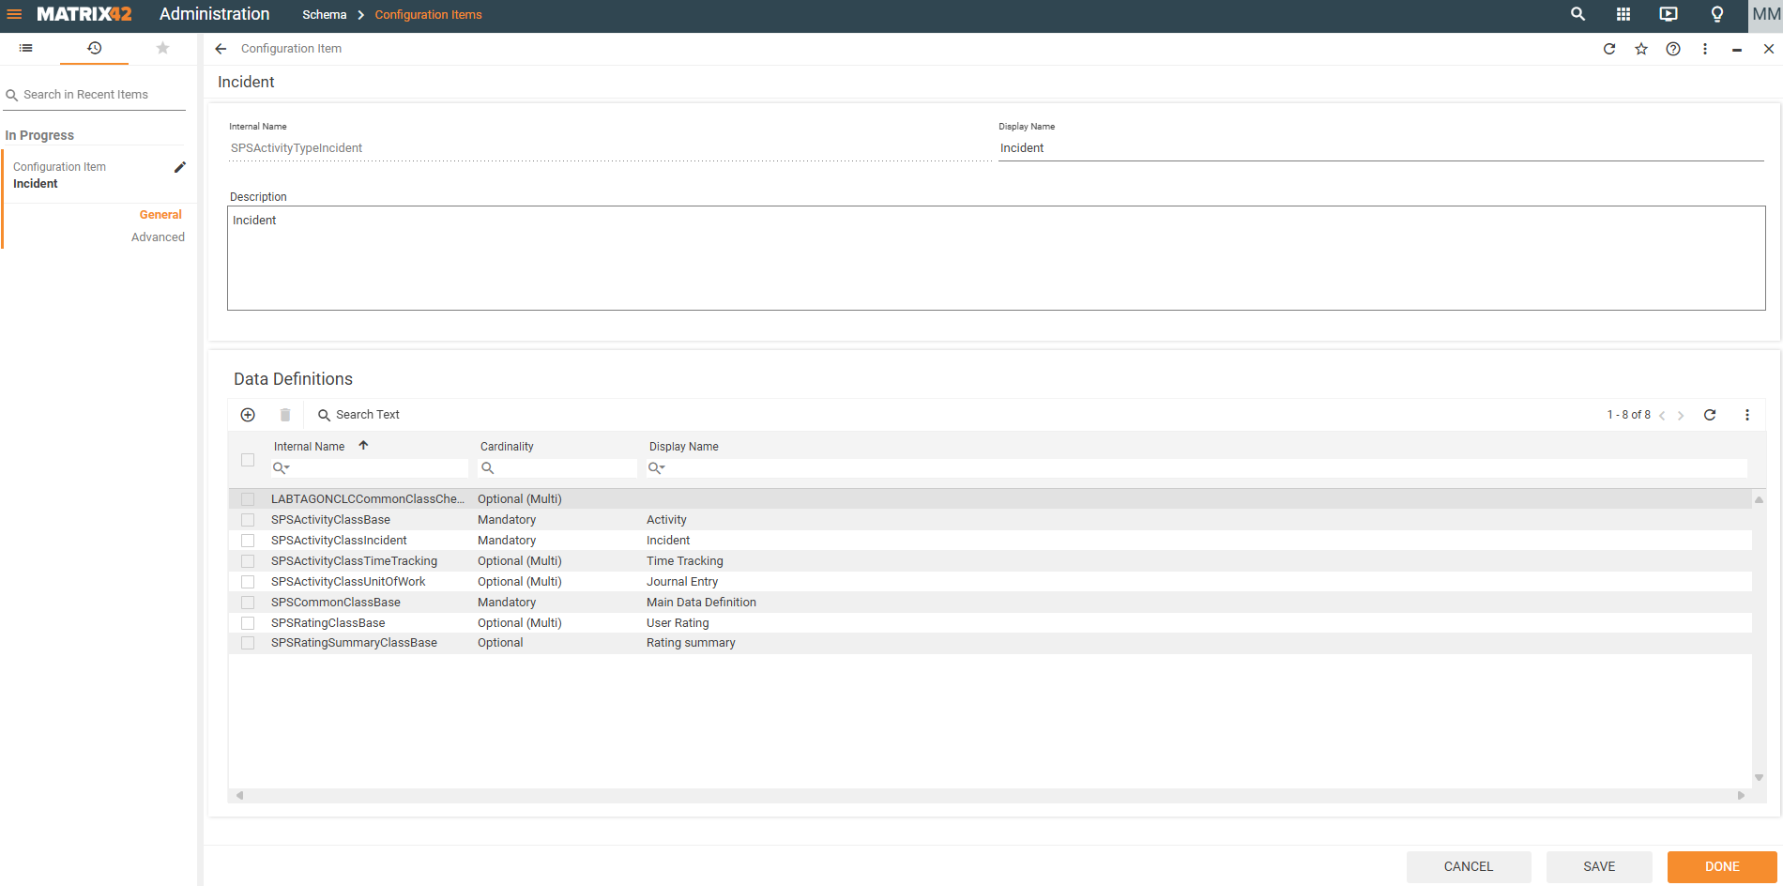Click the CANCEL button
The width and height of the screenshot is (1783, 886).
(1469, 866)
